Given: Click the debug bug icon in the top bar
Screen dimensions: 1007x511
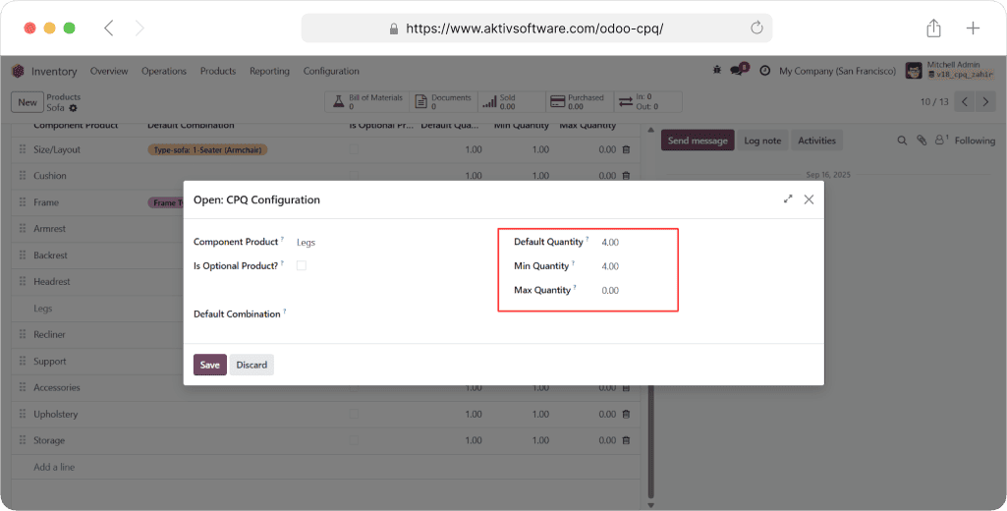Looking at the screenshot, I should point(716,71).
